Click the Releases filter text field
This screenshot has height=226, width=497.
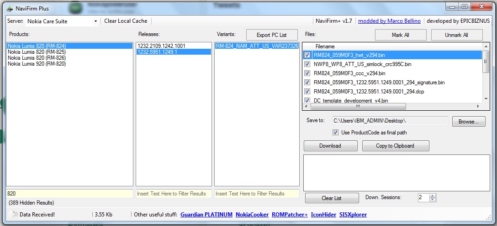pyautogui.click(x=174, y=194)
